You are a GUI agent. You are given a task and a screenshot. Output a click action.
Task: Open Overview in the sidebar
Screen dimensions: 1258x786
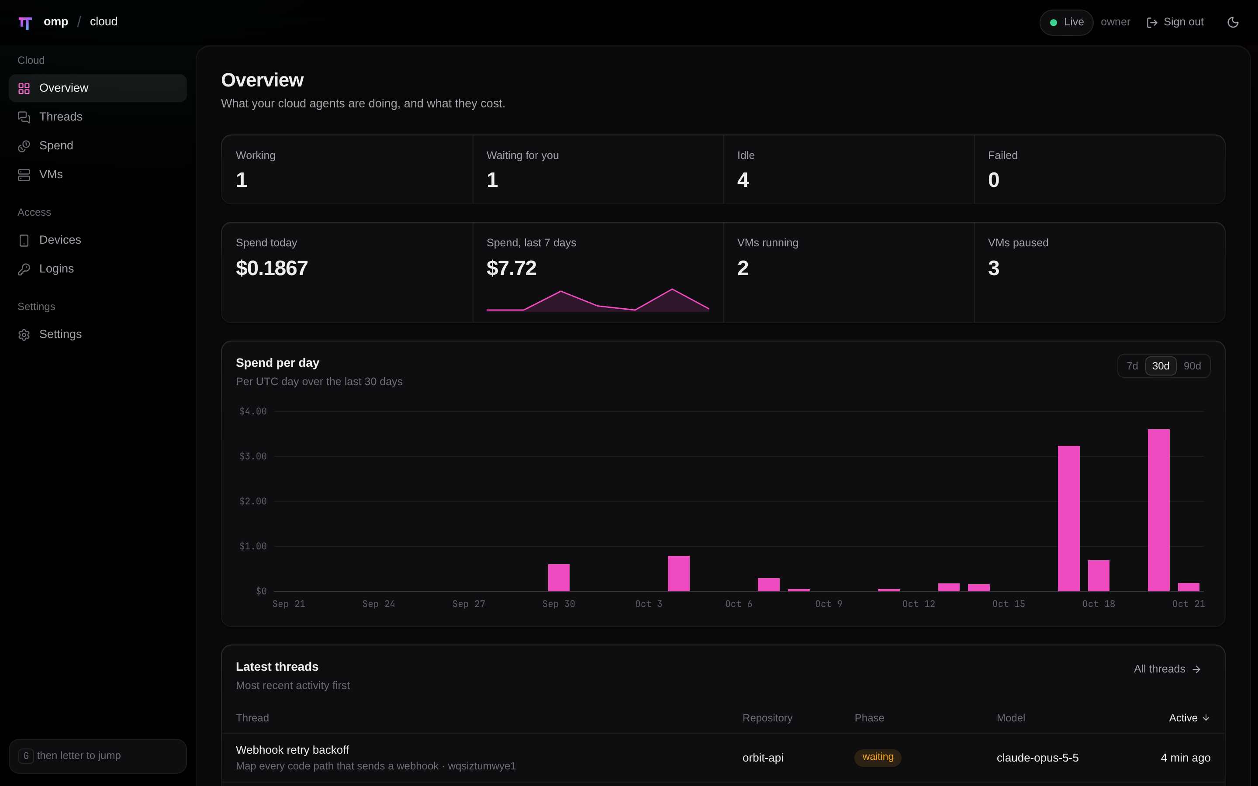(x=98, y=88)
